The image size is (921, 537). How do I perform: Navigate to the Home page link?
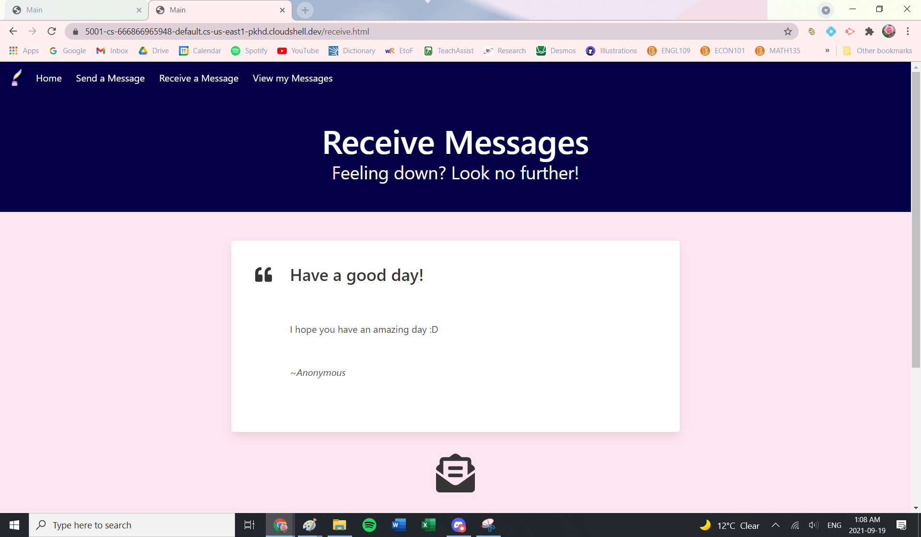coord(49,78)
